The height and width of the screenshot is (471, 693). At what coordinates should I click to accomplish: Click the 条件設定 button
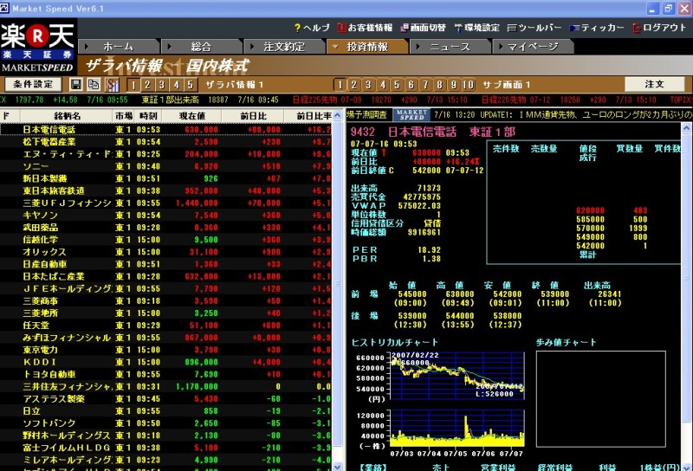click(33, 84)
